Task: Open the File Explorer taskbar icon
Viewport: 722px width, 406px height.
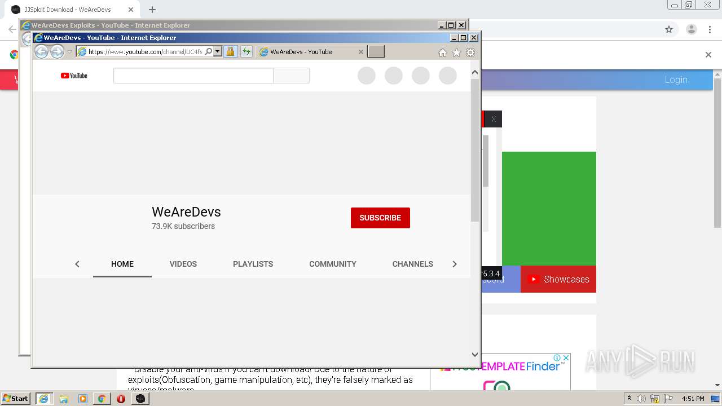Action: pos(64,399)
